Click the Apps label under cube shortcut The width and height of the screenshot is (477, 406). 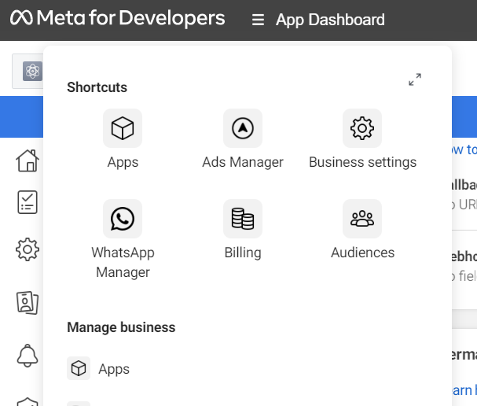[x=123, y=162]
